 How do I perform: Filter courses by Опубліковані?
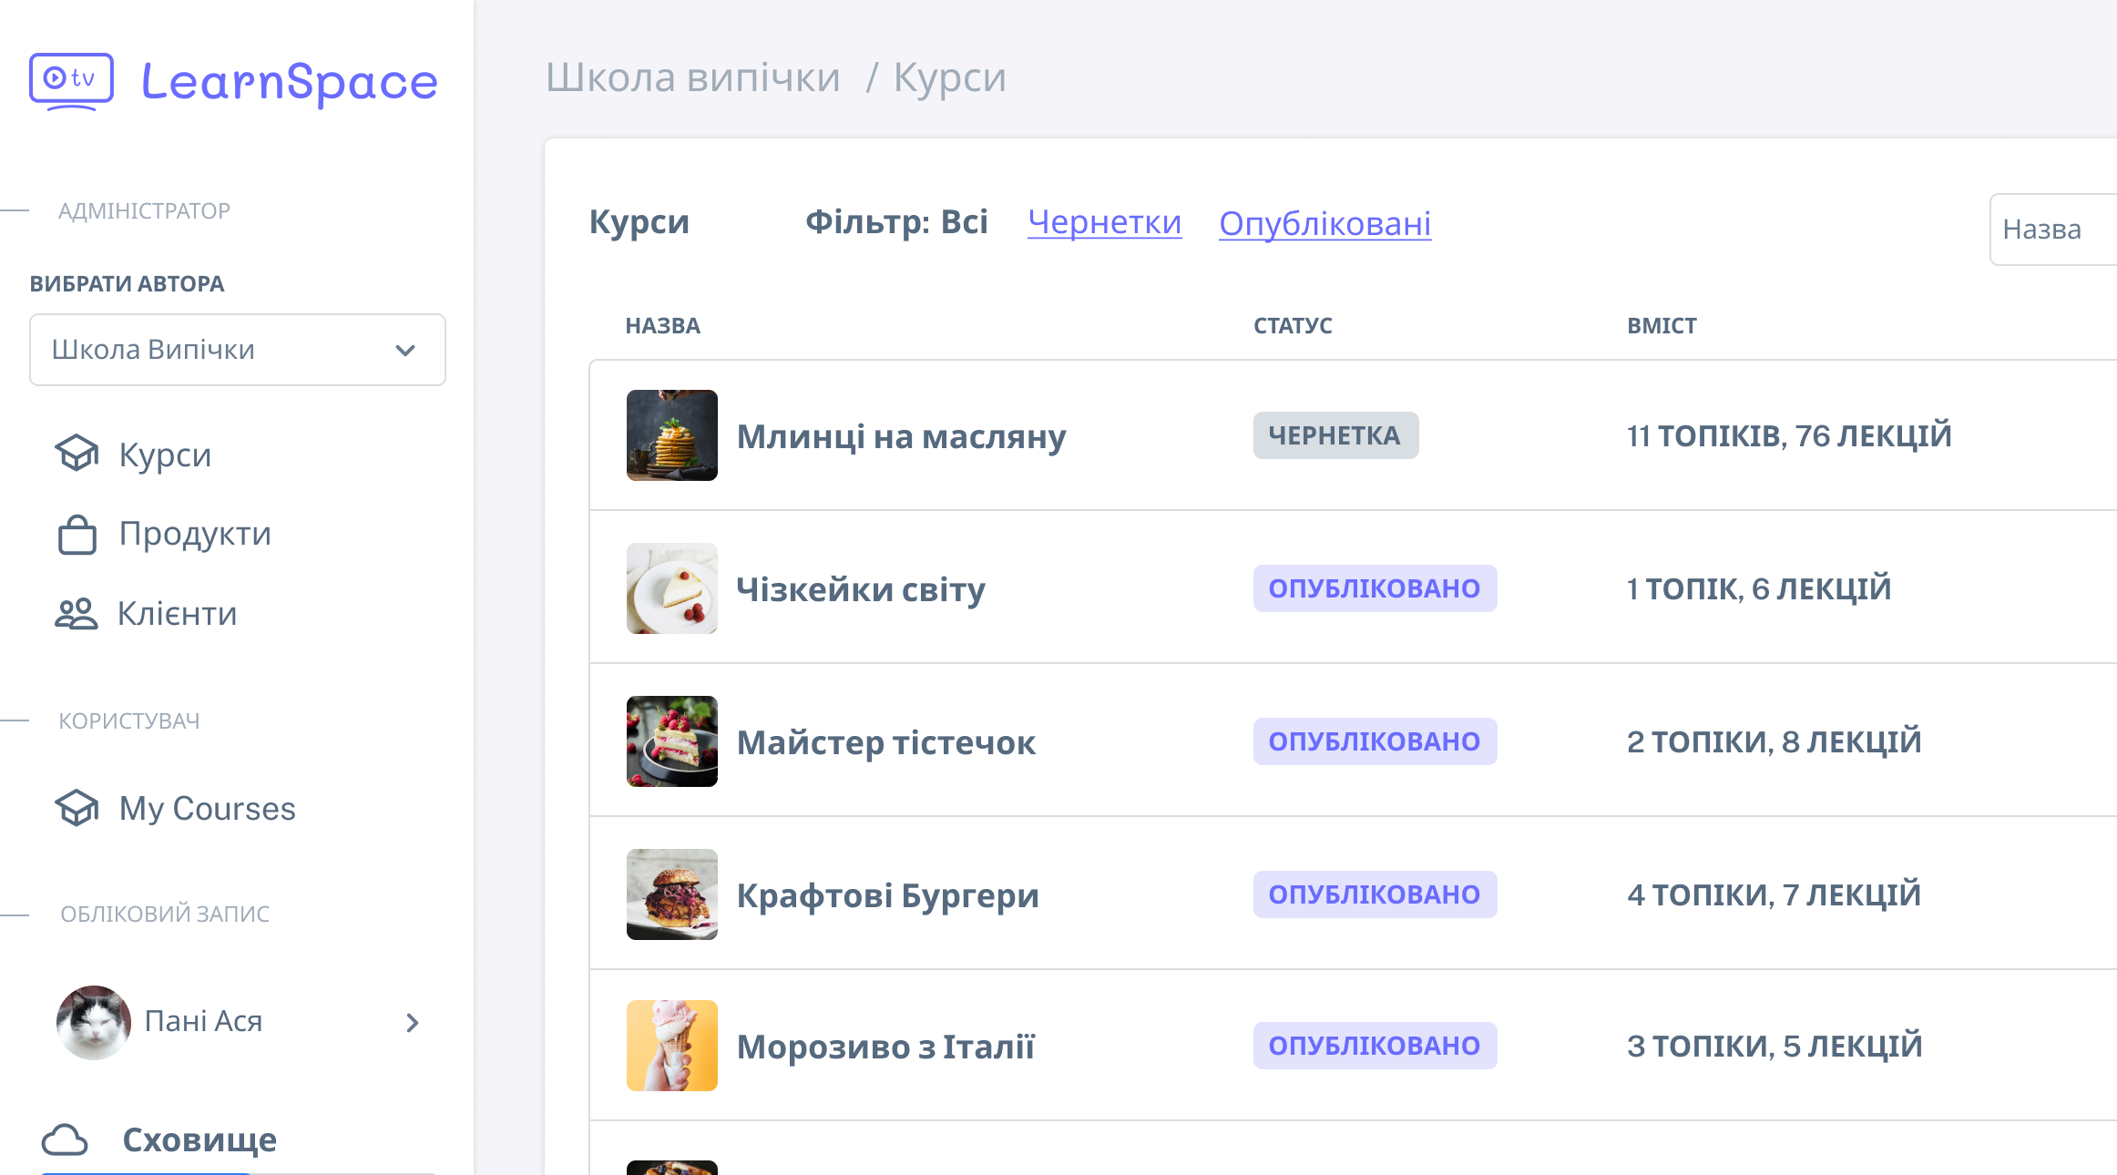pyautogui.click(x=1324, y=223)
